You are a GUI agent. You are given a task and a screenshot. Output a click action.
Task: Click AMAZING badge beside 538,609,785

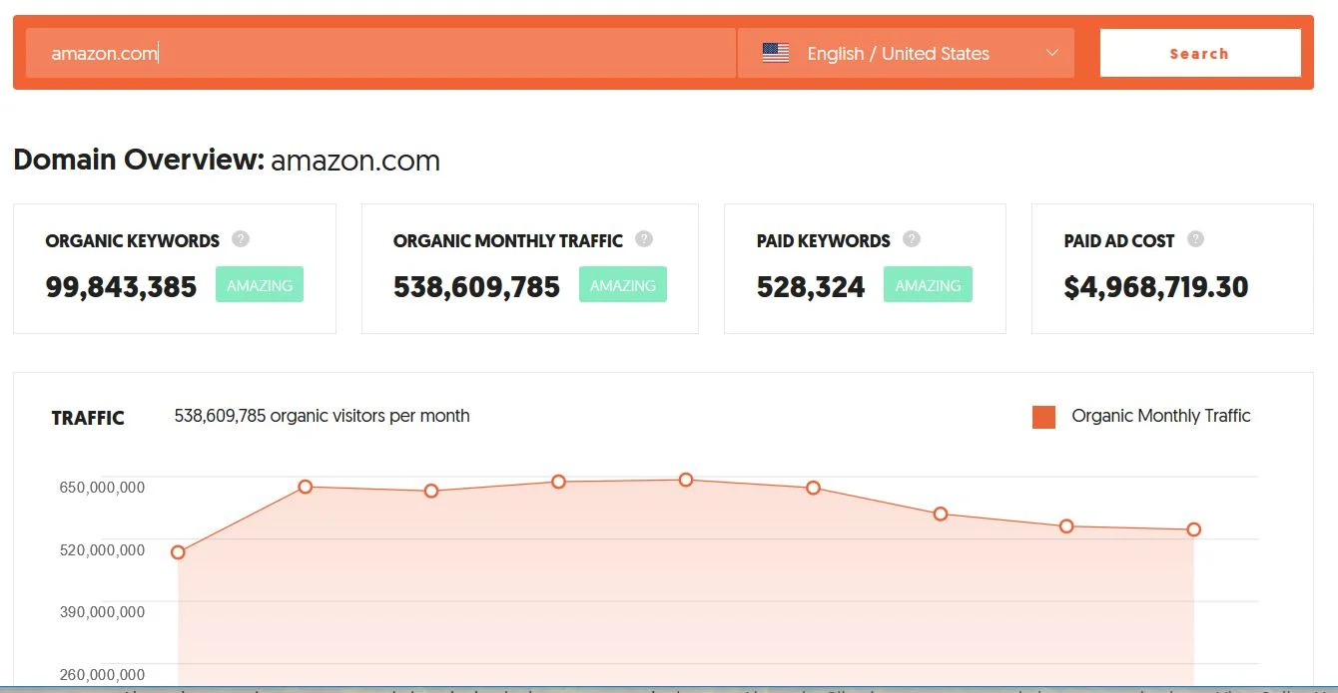[x=623, y=285]
